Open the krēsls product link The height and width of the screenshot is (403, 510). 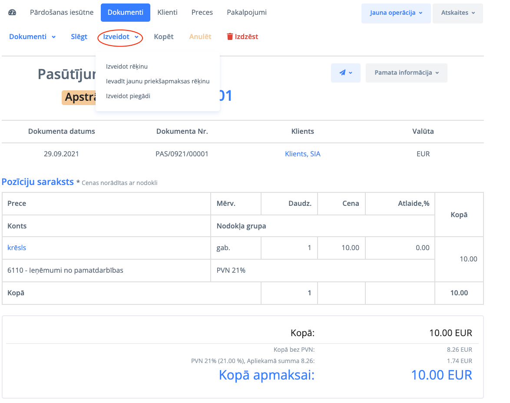(x=17, y=248)
